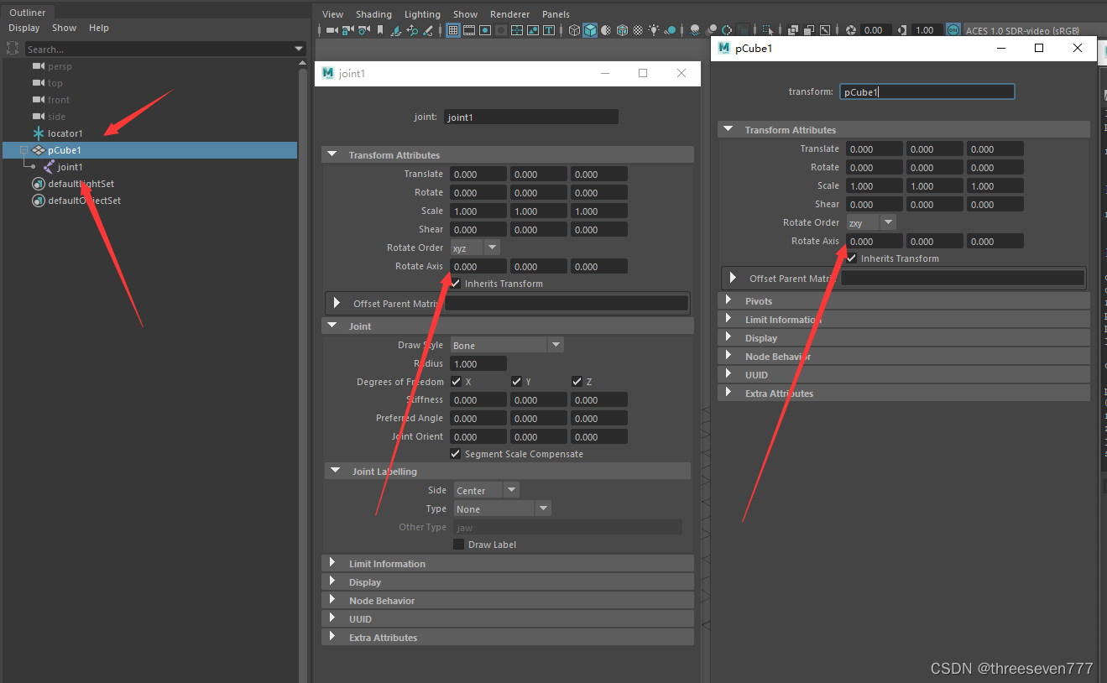This screenshot has height=683, width=1107.
Task: Toggle Segment Scale Compensate checkbox
Action: [x=456, y=454]
